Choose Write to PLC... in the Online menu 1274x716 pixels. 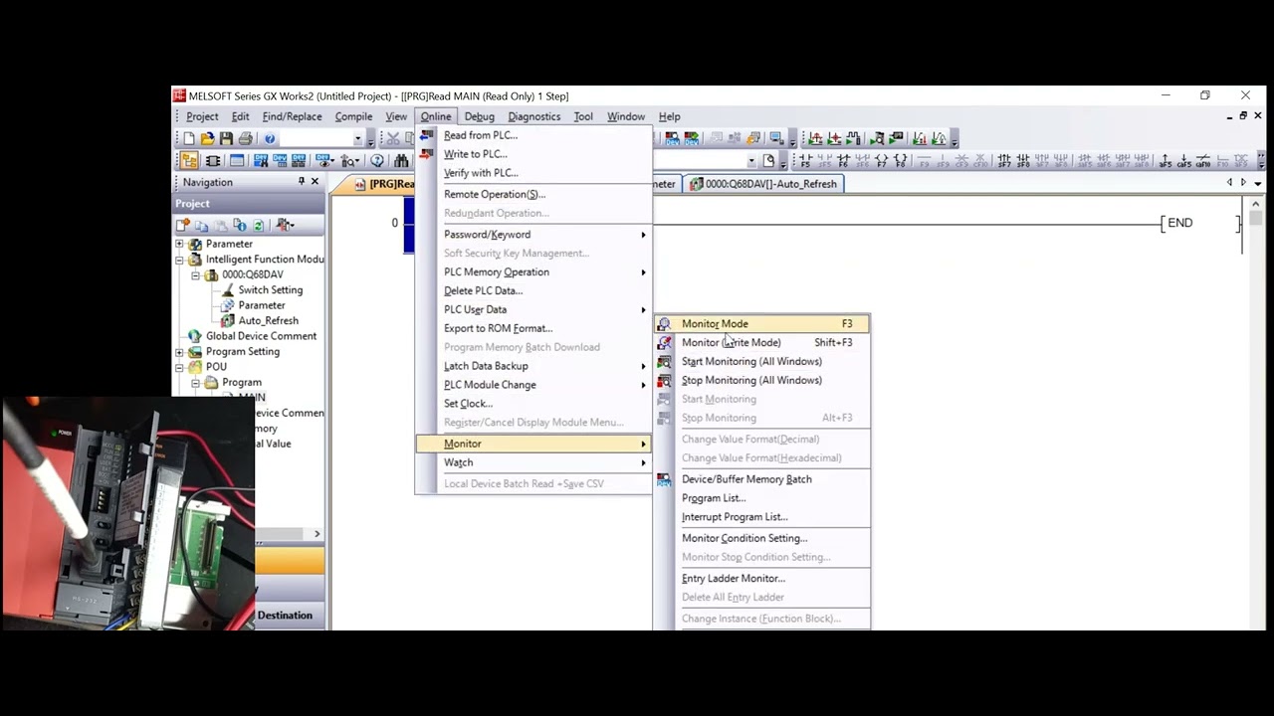tap(534, 154)
